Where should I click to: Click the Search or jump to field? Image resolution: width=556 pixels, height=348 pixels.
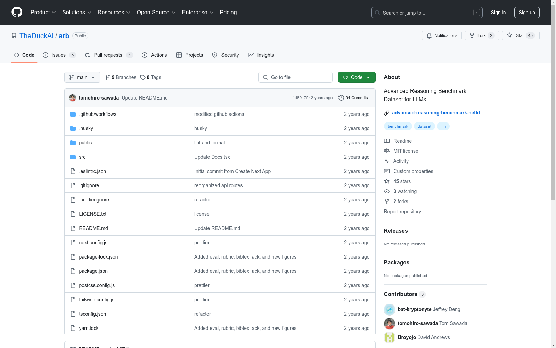(427, 13)
